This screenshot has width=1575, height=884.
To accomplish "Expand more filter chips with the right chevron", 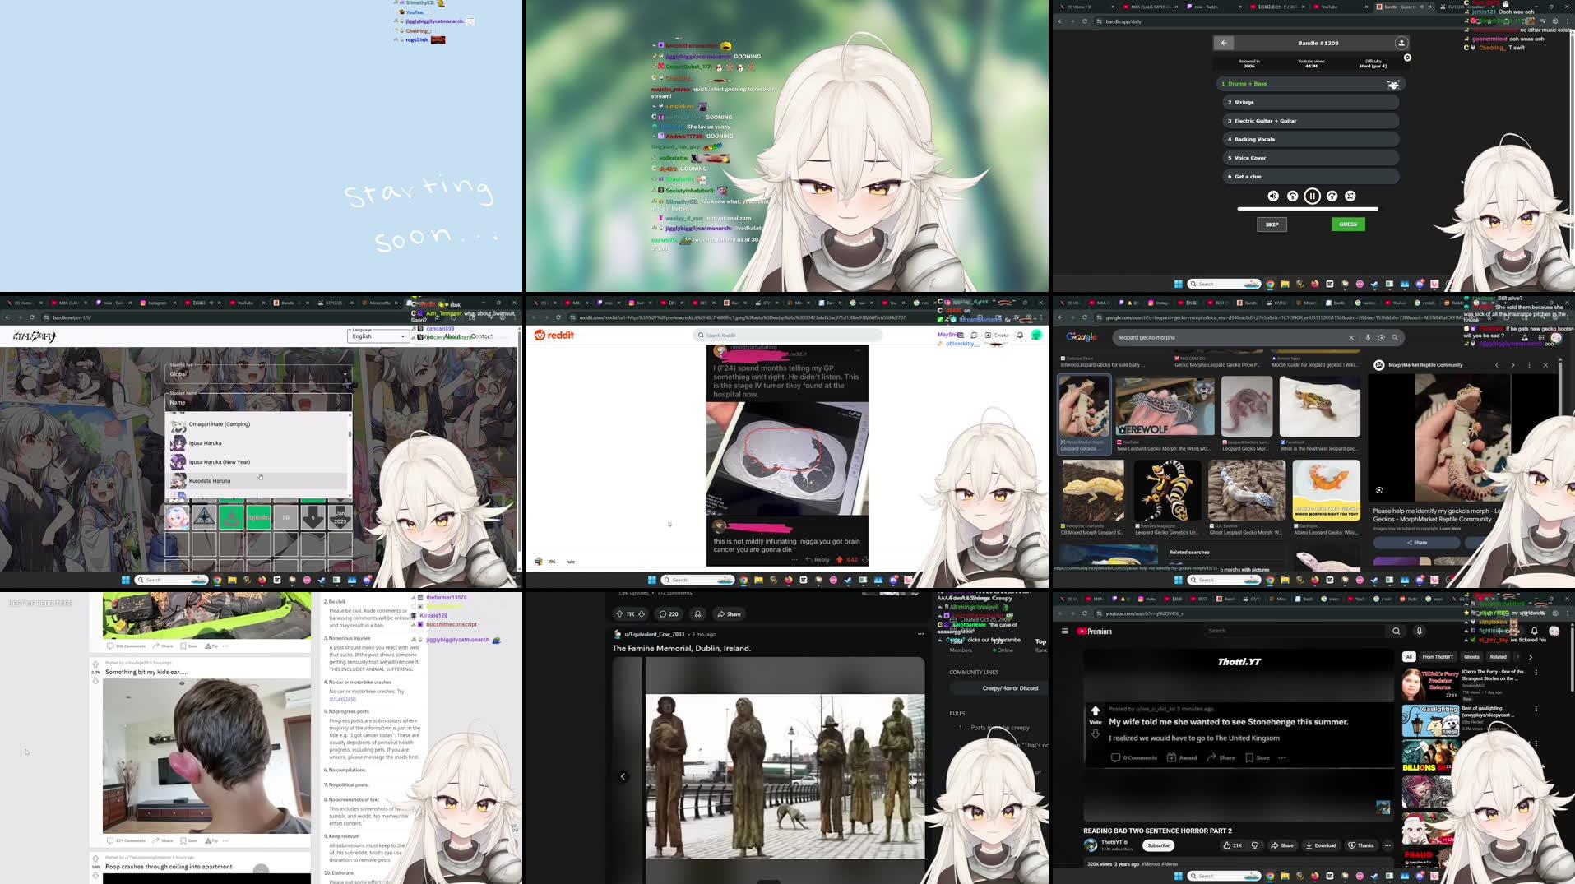I will pos(1531,657).
